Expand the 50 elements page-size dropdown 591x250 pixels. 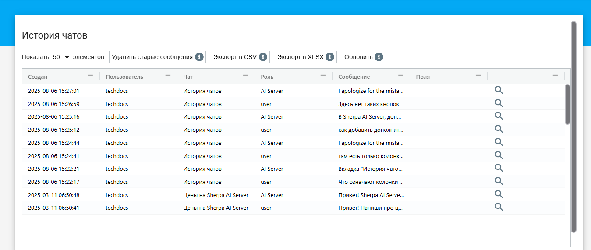pyautogui.click(x=61, y=57)
